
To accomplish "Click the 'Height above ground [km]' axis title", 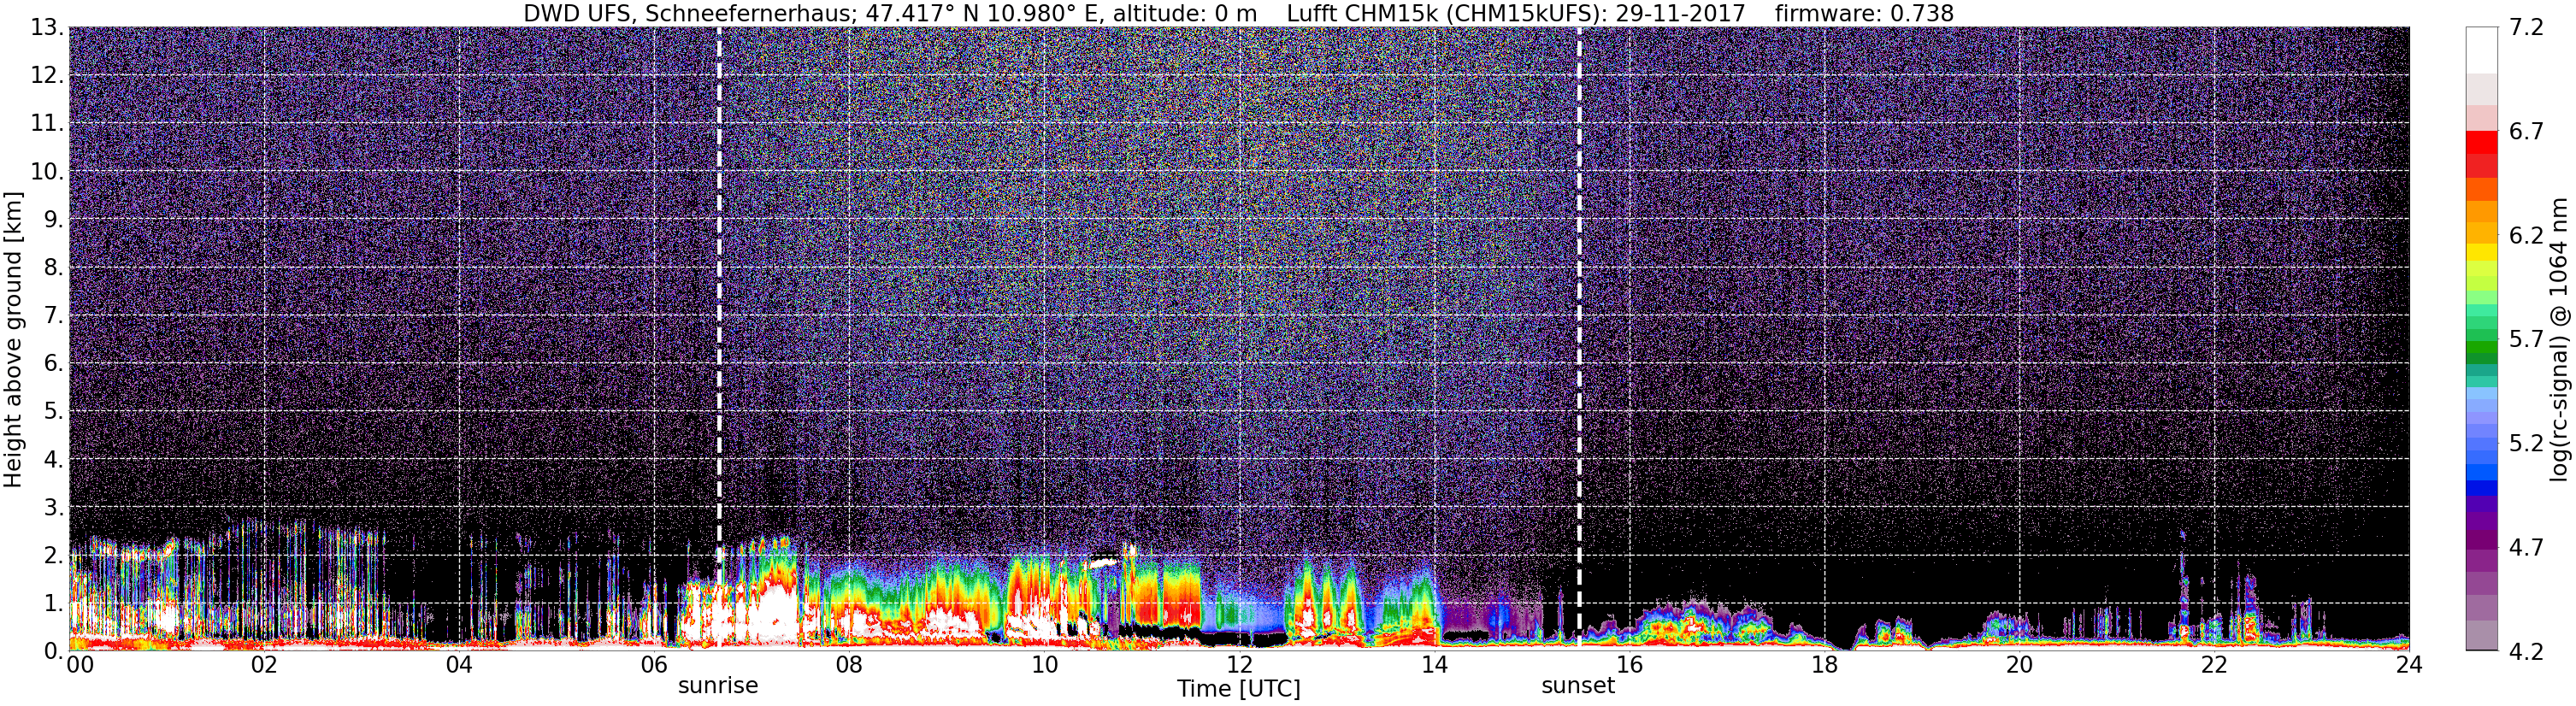I will pos(13,340).
